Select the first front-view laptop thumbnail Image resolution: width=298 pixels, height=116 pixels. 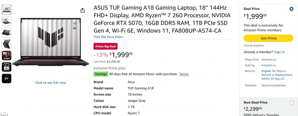7,10
